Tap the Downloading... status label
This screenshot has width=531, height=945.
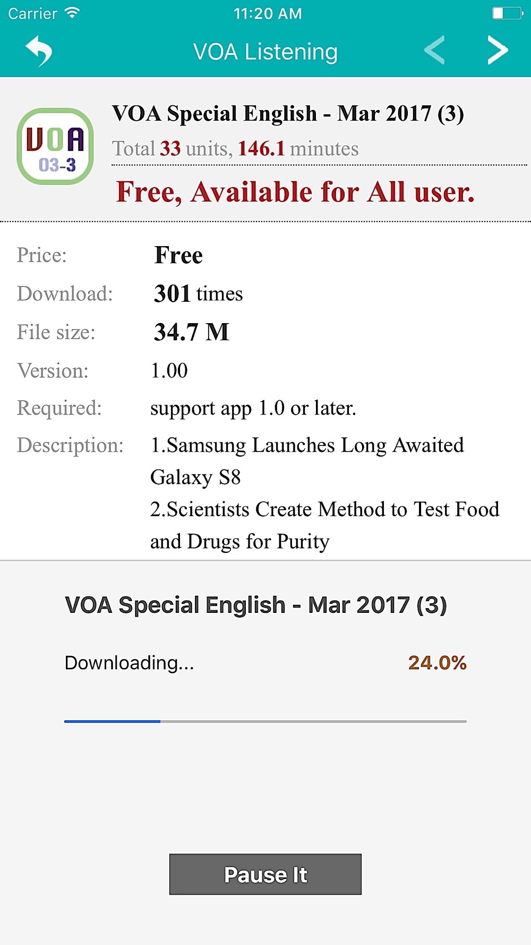[x=130, y=663]
